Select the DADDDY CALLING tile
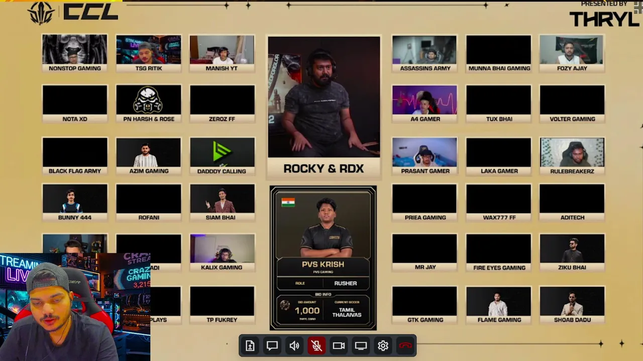 222,156
